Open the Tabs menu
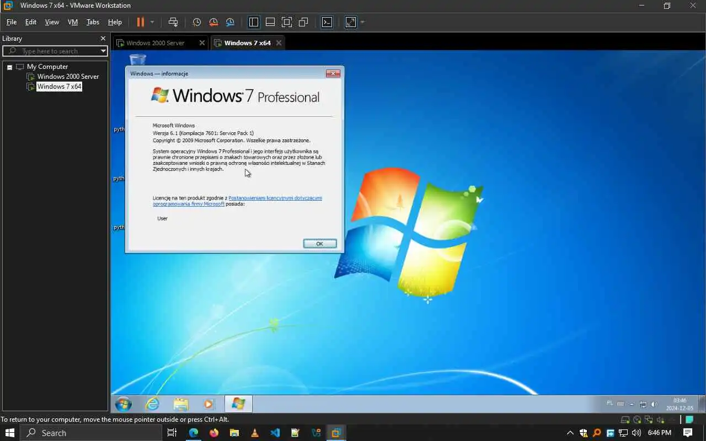The width and height of the screenshot is (706, 441). point(93,22)
